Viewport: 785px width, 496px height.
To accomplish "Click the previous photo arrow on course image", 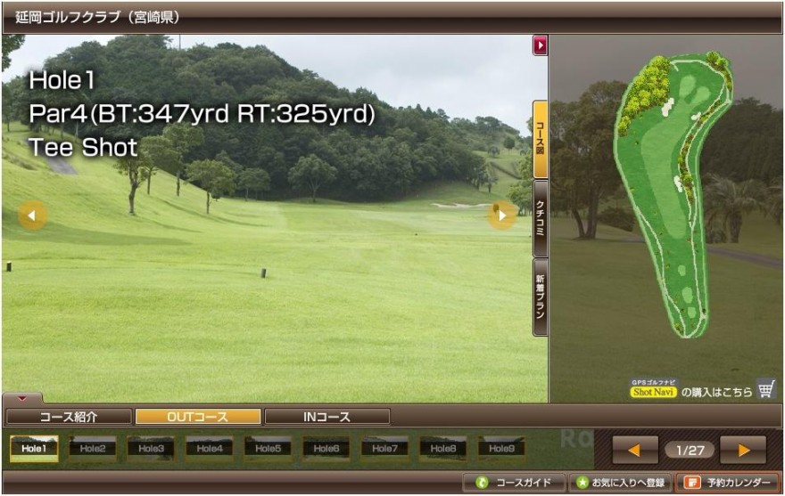I will 33,215.
